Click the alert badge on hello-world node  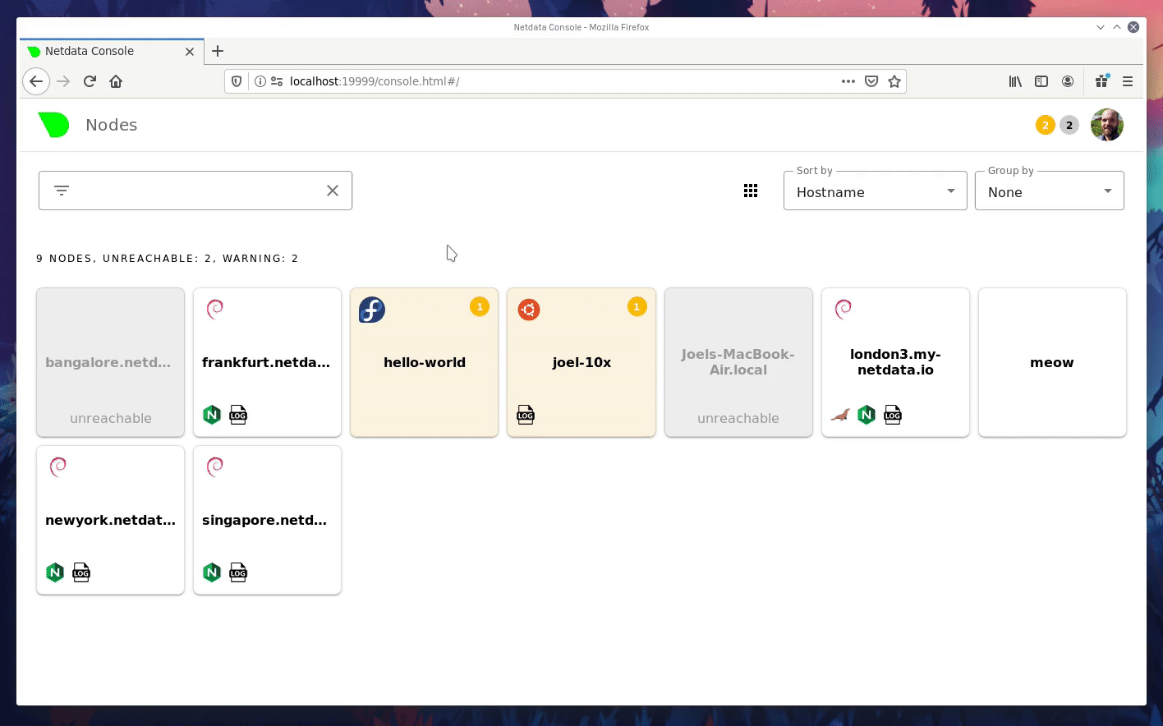pos(480,306)
